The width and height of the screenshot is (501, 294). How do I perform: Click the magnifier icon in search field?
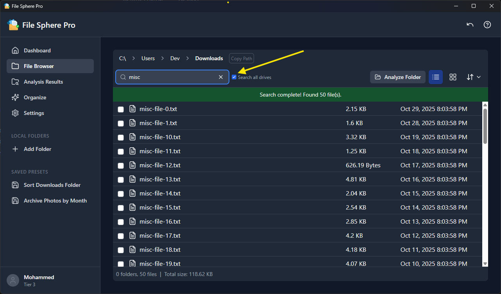click(x=123, y=77)
